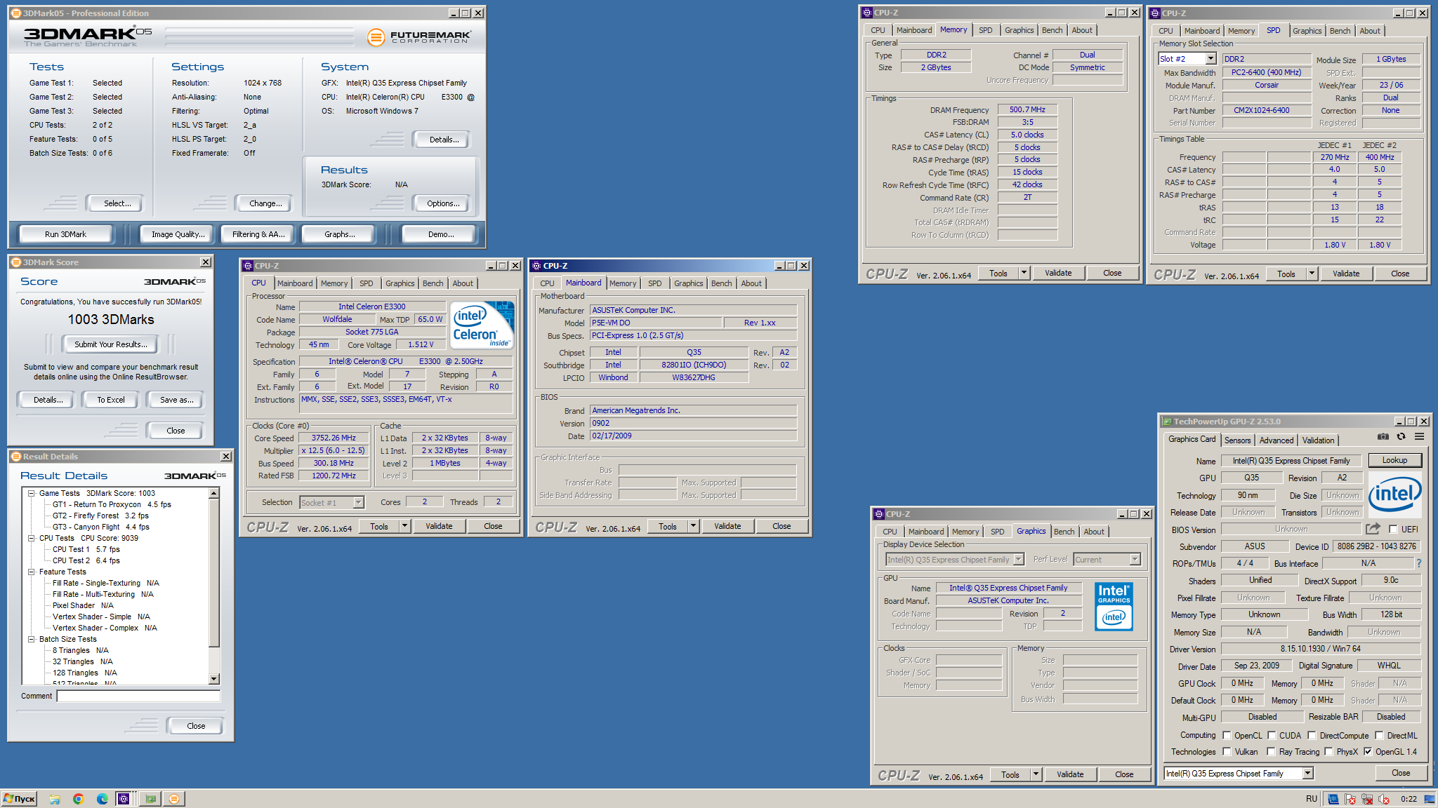
Task: Toggle the Vulkan checkbox
Action: pyautogui.click(x=1227, y=751)
